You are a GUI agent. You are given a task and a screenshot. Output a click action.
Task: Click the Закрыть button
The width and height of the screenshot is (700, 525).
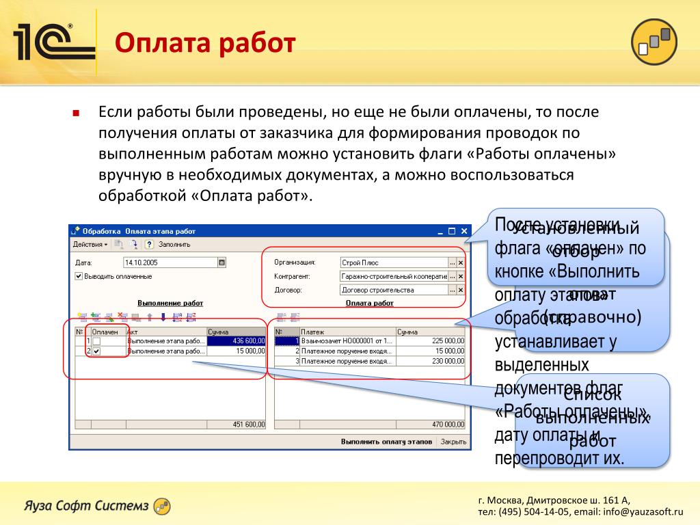pyautogui.click(x=453, y=442)
